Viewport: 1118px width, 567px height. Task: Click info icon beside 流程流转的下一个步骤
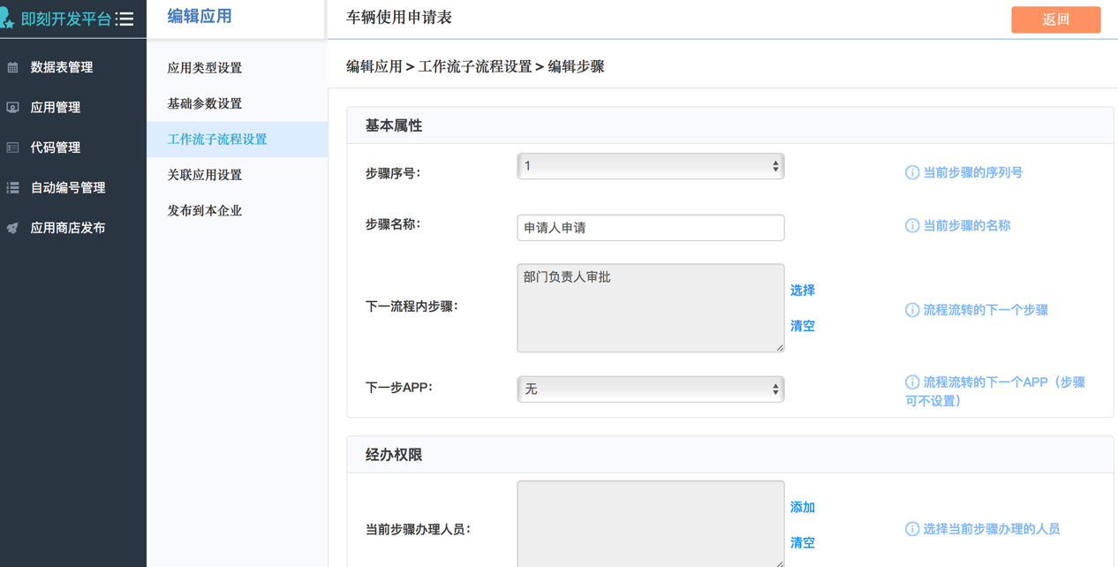[912, 310]
